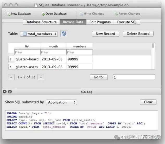The width and height of the screenshot is (165, 144).
Task: Float the SQL Log panel with the detach icon
Action: tap(10, 91)
